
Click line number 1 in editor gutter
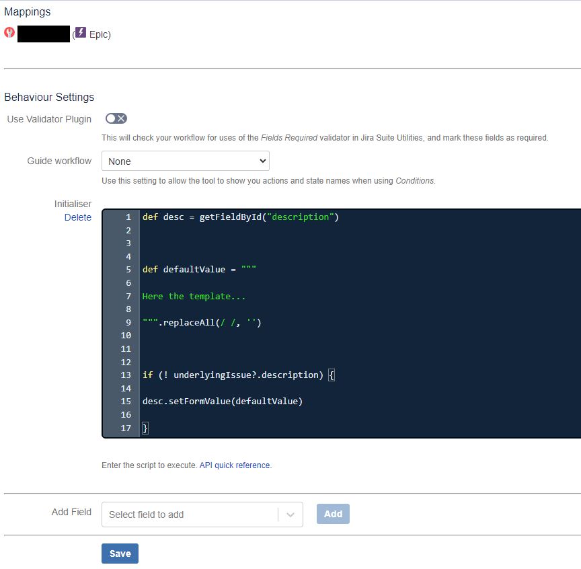pos(129,217)
